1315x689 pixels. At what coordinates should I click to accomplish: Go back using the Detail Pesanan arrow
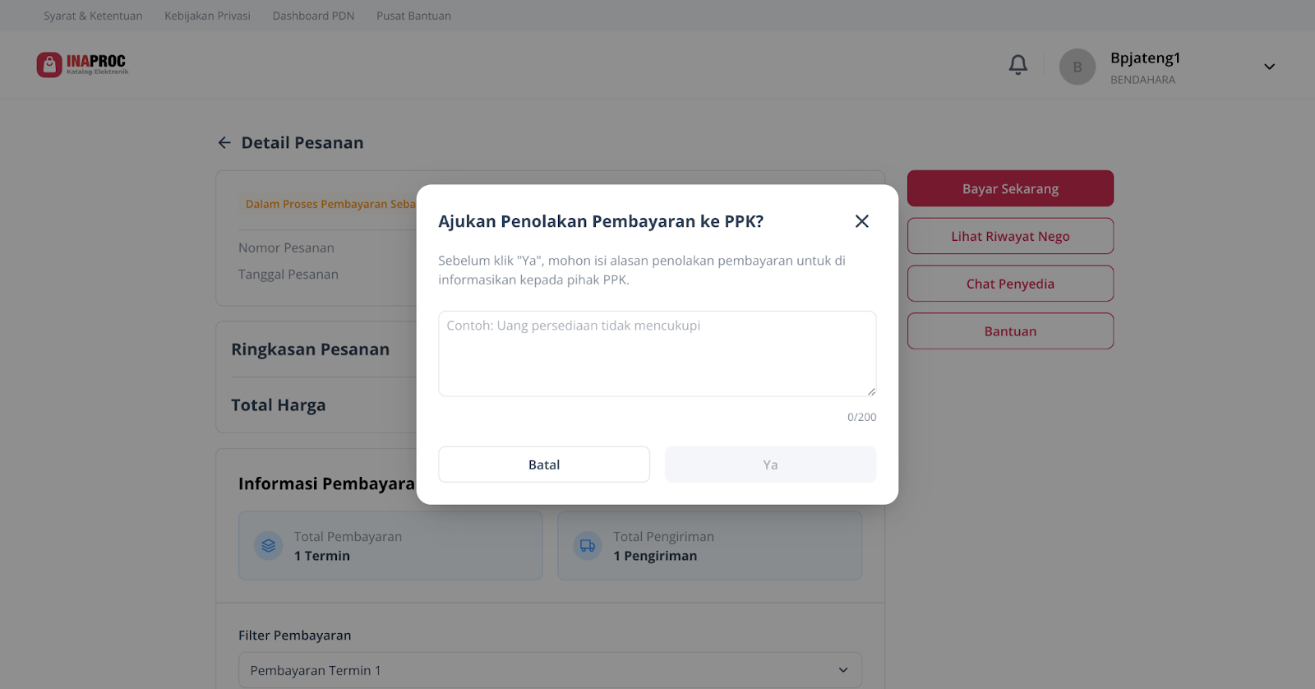pos(224,143)
